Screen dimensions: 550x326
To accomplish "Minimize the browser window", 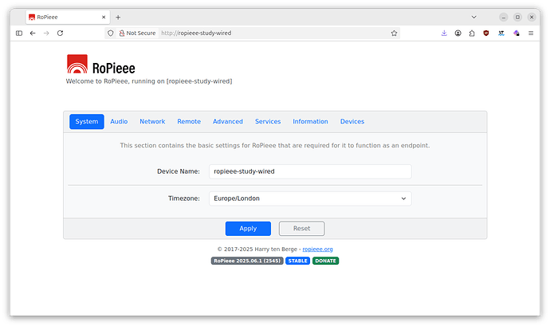I will pos(503,17).
